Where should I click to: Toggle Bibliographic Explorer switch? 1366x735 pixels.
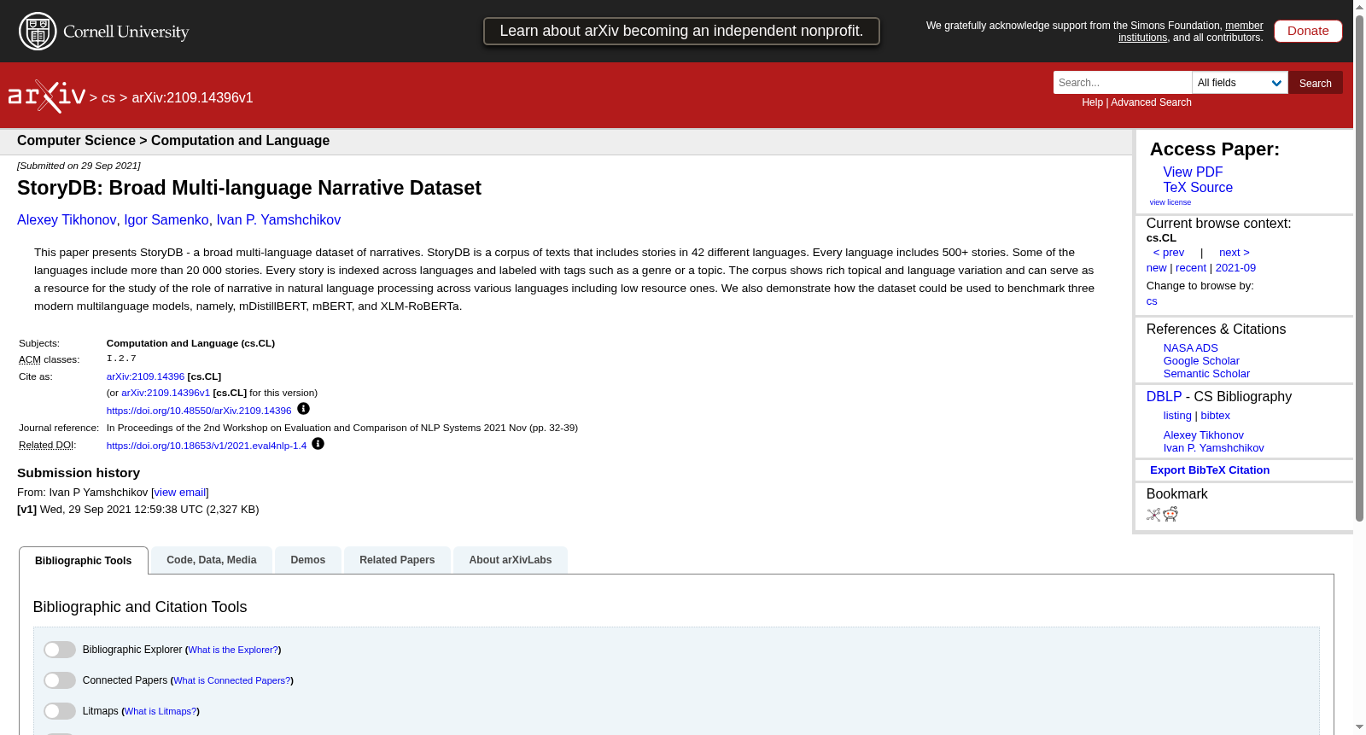60,650
